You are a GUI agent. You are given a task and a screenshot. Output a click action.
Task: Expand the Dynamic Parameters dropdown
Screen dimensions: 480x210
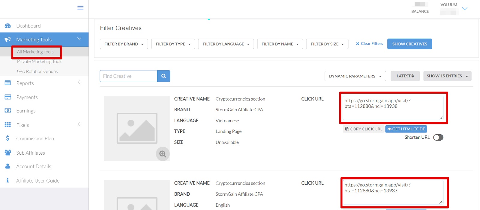pos(355,76)
